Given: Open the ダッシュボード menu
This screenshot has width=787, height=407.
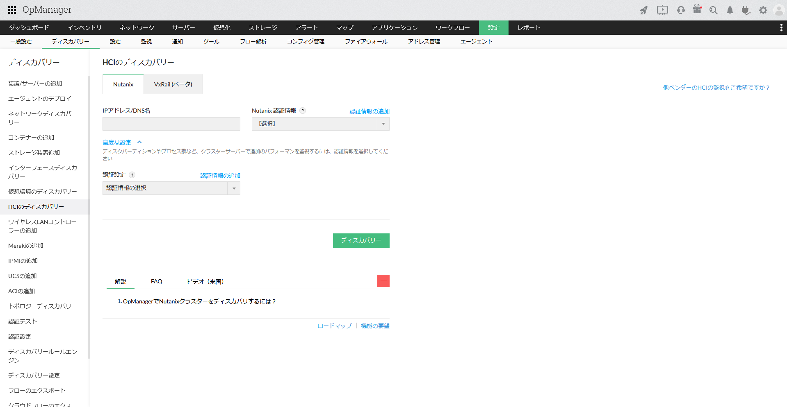Looking at the screenshot, I should pos(29,27).
